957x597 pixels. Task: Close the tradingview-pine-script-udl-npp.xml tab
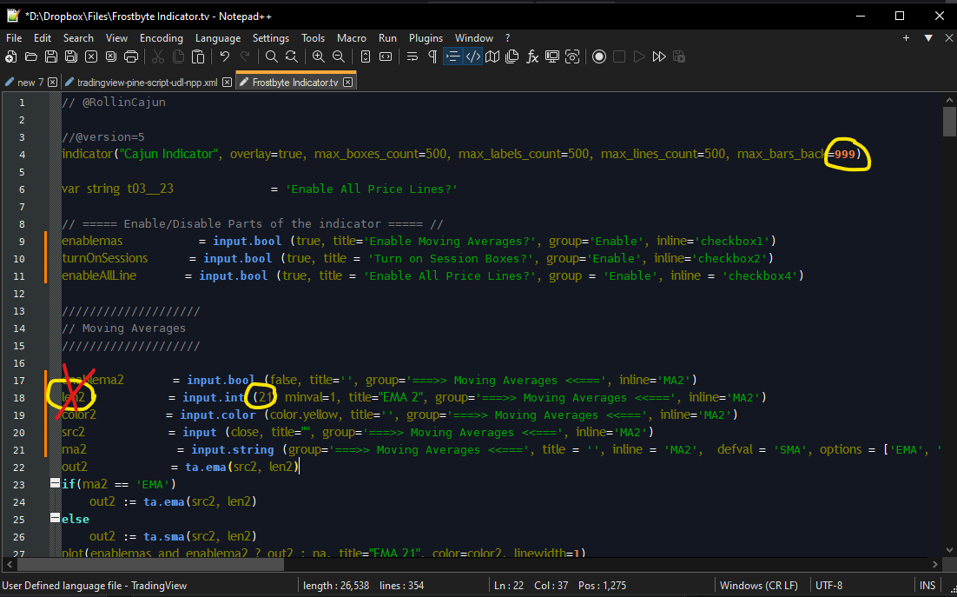227,82
